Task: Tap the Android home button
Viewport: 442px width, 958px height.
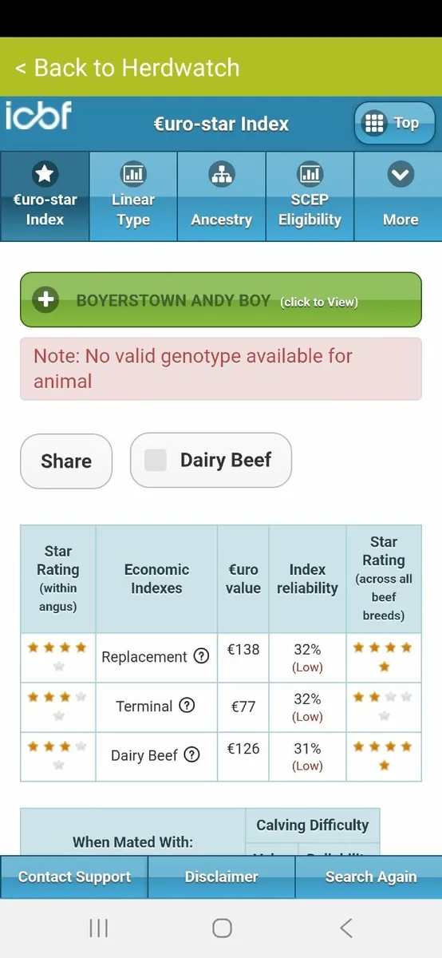Action: coord(222,928)
